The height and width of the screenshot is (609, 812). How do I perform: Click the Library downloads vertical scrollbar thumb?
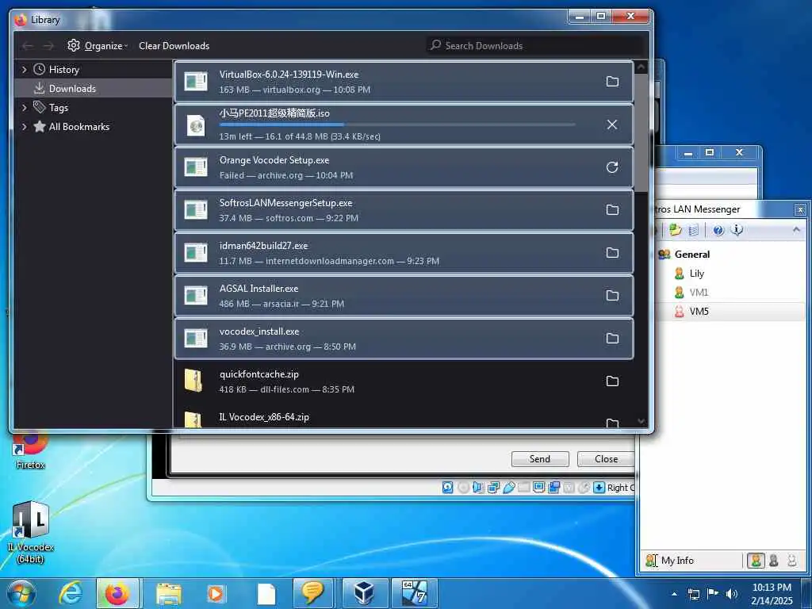coord(641,133)
